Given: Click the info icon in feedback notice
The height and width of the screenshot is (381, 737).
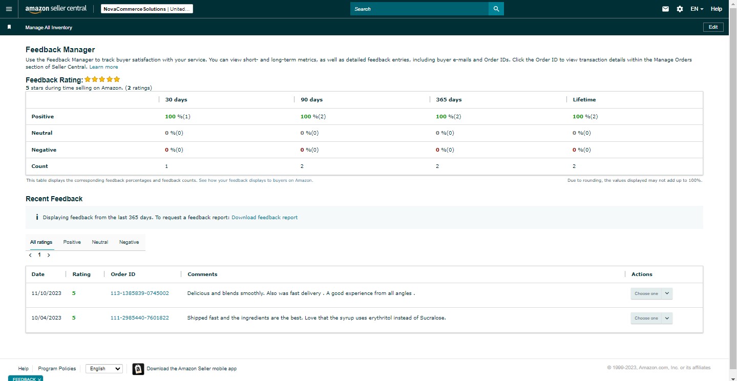Looking at the screenshot, I should click(37, 217).
